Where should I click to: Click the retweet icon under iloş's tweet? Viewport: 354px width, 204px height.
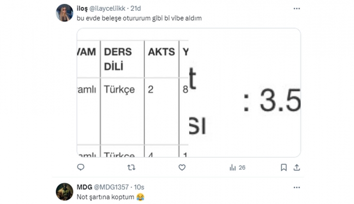(131, 168)
